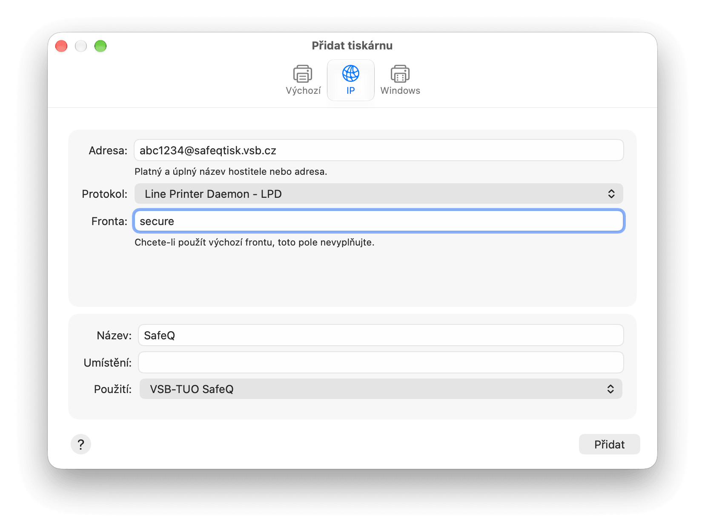705x532 pixels.
Task: Switch to the Výchozí printer tab
Action: click(x=303, y=80)
